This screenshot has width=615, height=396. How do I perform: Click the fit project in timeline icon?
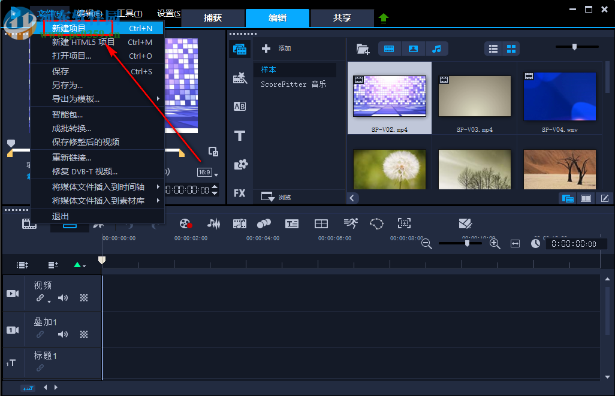click(515, 243)
